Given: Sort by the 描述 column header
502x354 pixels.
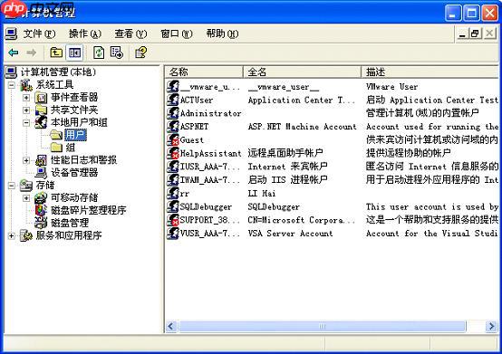Looking at the screenshot, I should (430, 72).
